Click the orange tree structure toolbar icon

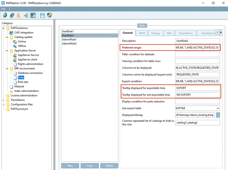(x=19, y=15)
